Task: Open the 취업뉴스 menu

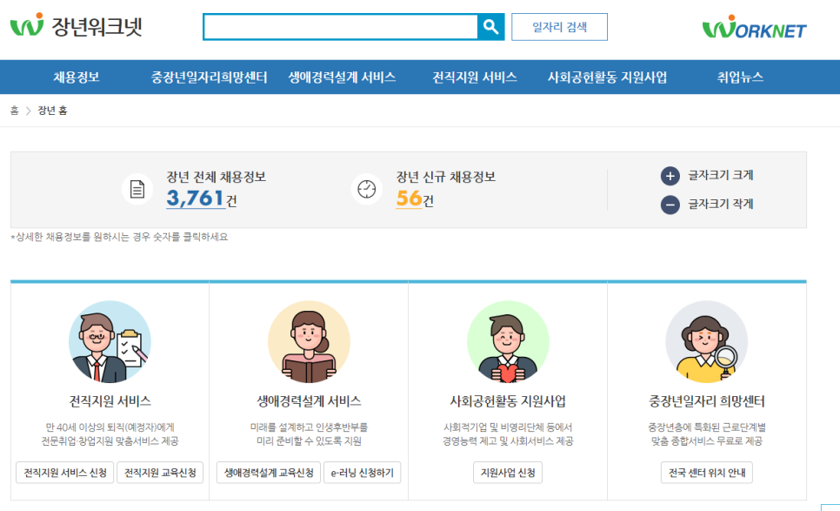Action: coord(740,77)
